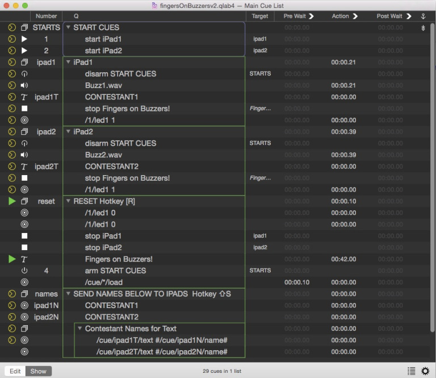Collapse the Contestant Names for Text group
This screenshot has width=436, height=378.
point(80,329)
